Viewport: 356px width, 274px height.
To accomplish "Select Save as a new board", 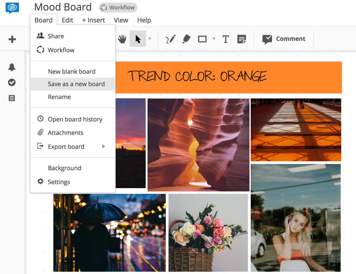I will (x=73, y=84).
